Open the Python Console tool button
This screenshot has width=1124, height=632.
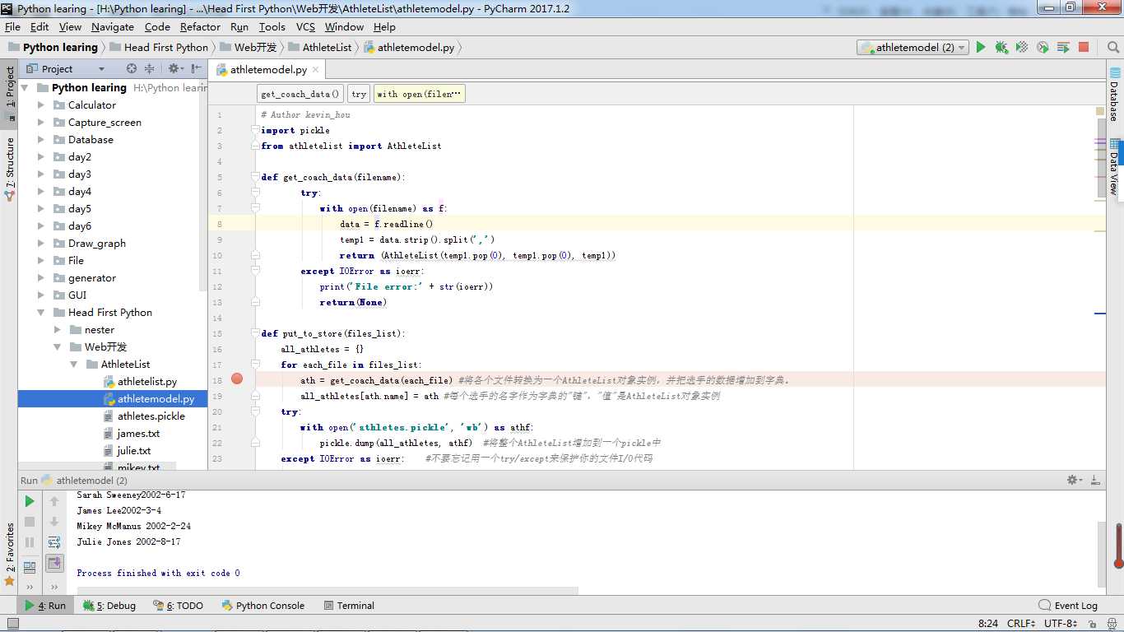coord(263,606)
